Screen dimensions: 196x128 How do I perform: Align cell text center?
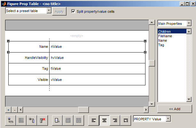(x=104, y=120)
